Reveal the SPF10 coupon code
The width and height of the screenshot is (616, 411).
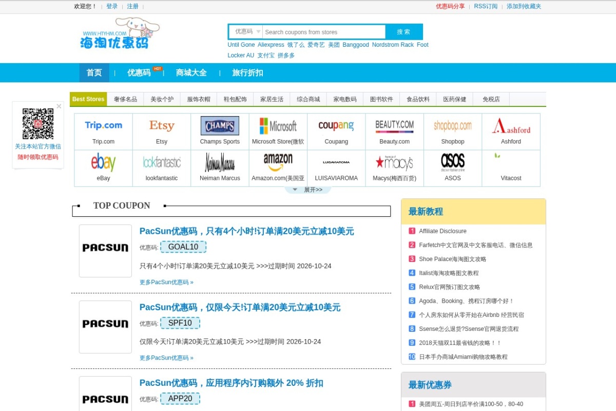[x=180, y=323]
